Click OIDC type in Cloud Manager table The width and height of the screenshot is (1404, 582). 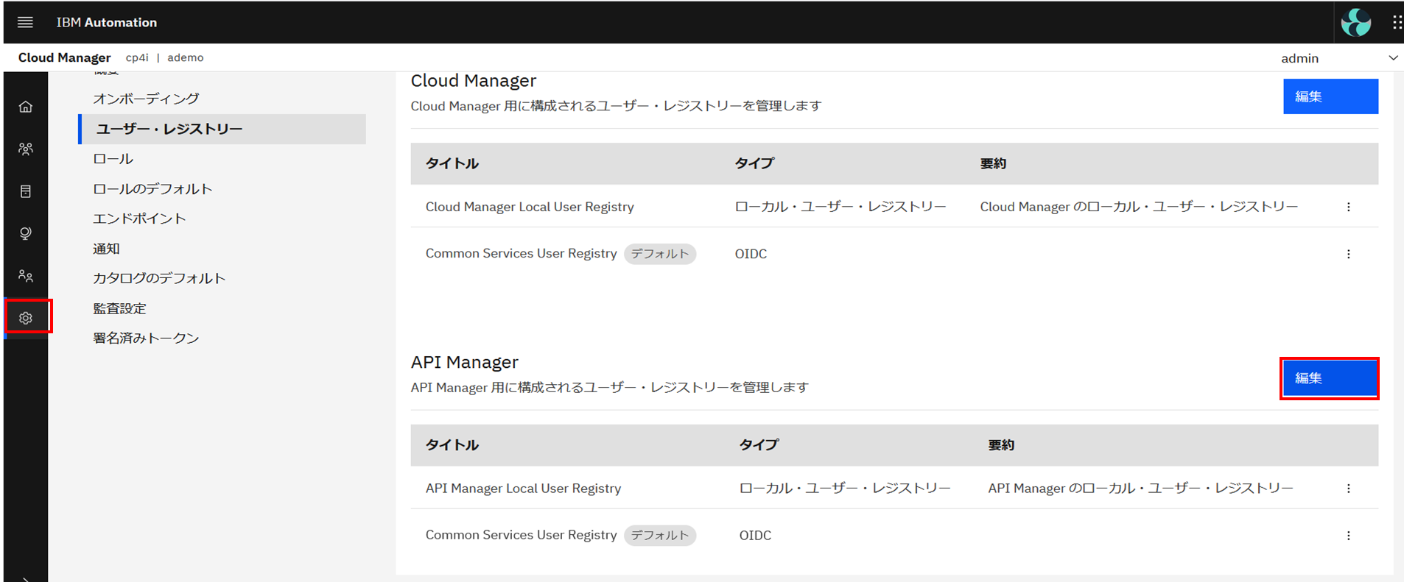click(x=751, y=254)
